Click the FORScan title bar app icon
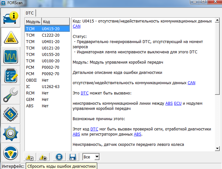This screenshot has width=222, height=169. click(x=3, y=3)
